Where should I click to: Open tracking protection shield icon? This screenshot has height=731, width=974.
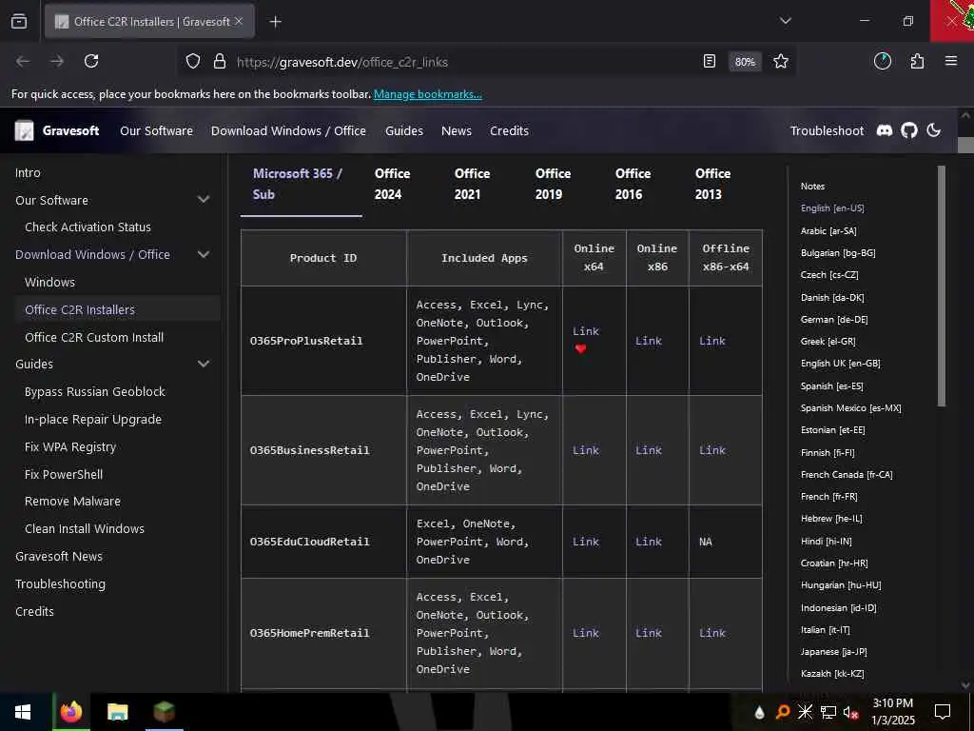193,62
